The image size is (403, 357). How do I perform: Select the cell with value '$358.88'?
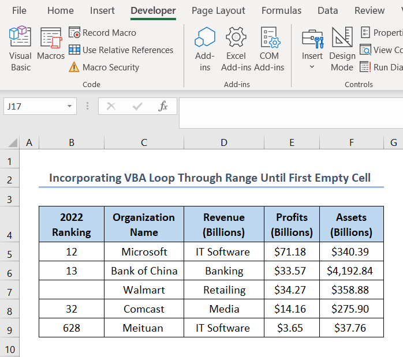pos(352,290)
